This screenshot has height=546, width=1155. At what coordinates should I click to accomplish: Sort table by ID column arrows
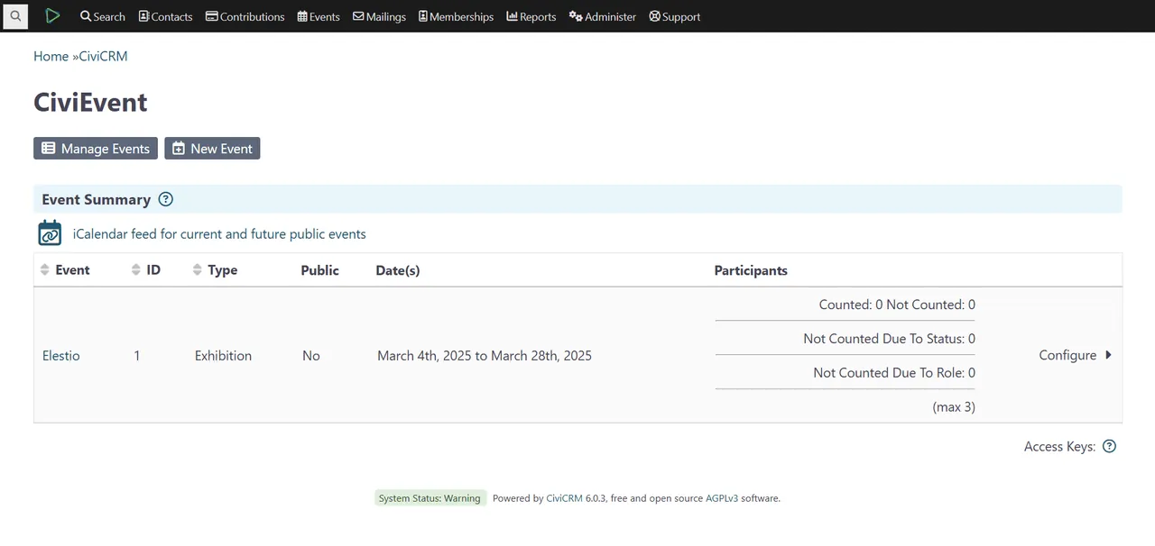click(136, 269)
